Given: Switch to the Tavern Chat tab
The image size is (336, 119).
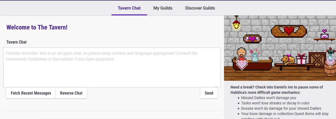Looking at the screenshot, I should (129, 8).
